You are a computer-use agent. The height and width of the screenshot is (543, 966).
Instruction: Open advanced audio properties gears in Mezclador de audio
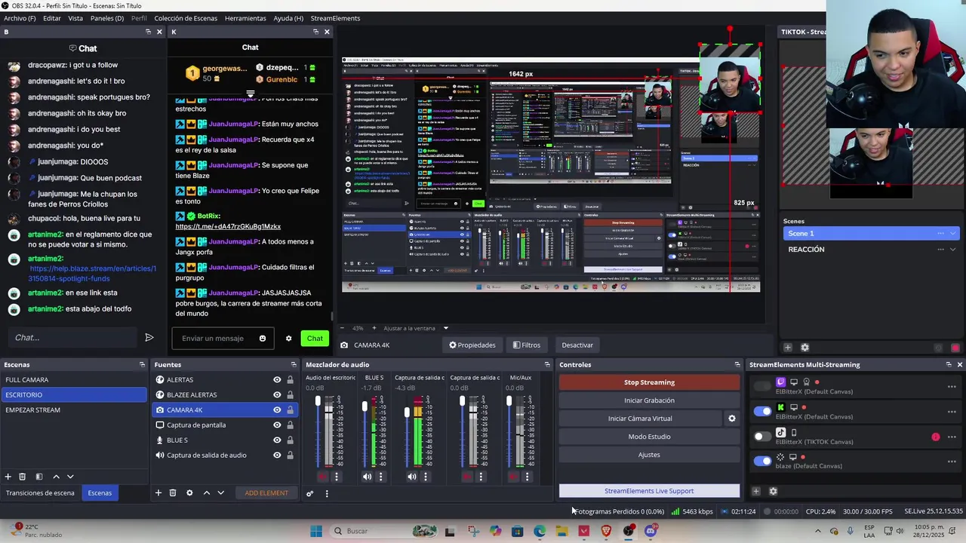point(309,493)
